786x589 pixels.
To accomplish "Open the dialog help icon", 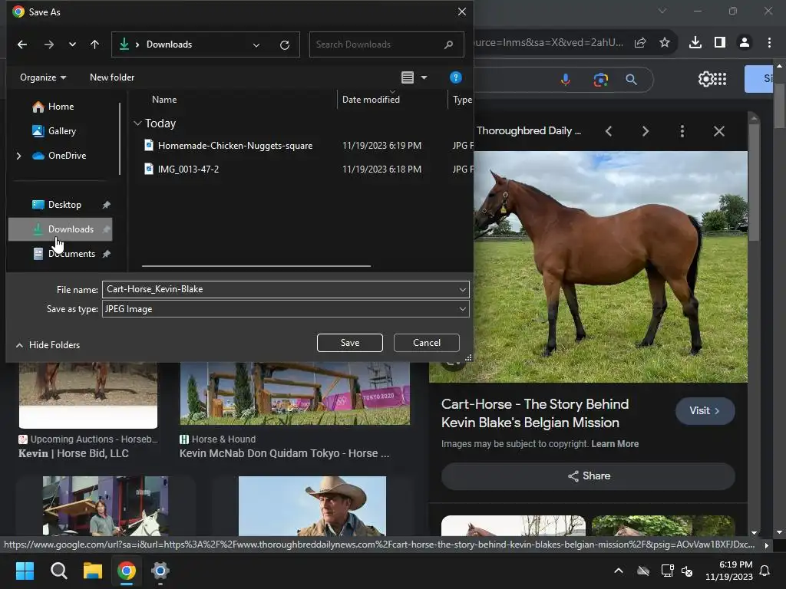I will coord(455,77).
